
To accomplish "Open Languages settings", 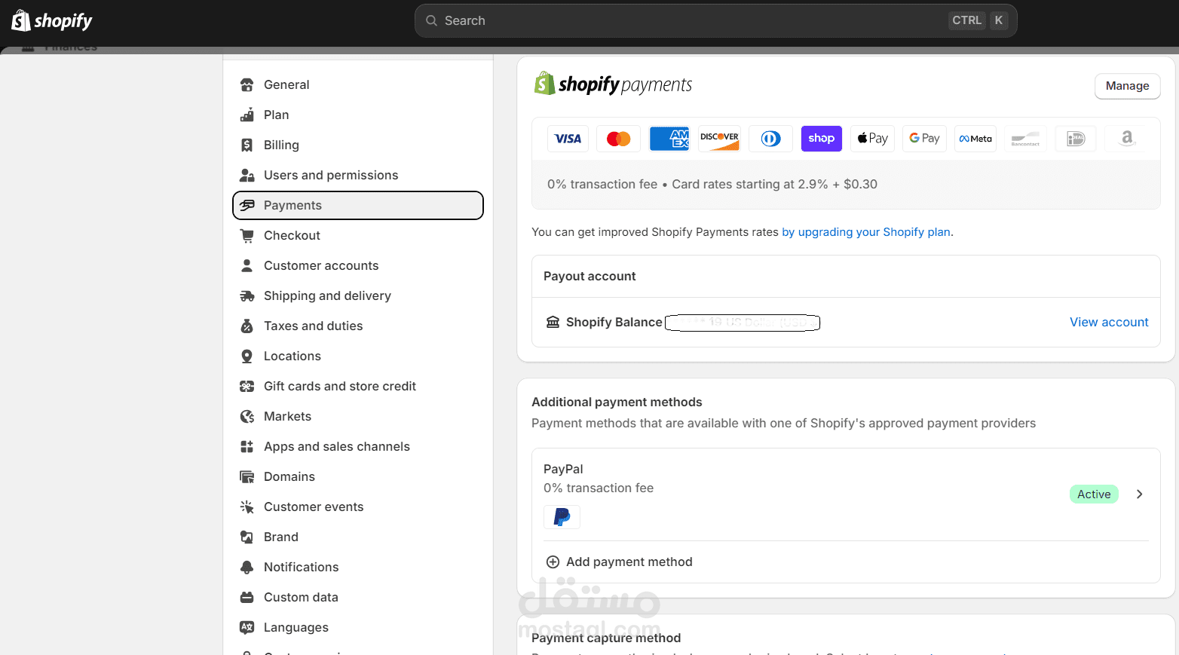I will (x=358, y=627).
